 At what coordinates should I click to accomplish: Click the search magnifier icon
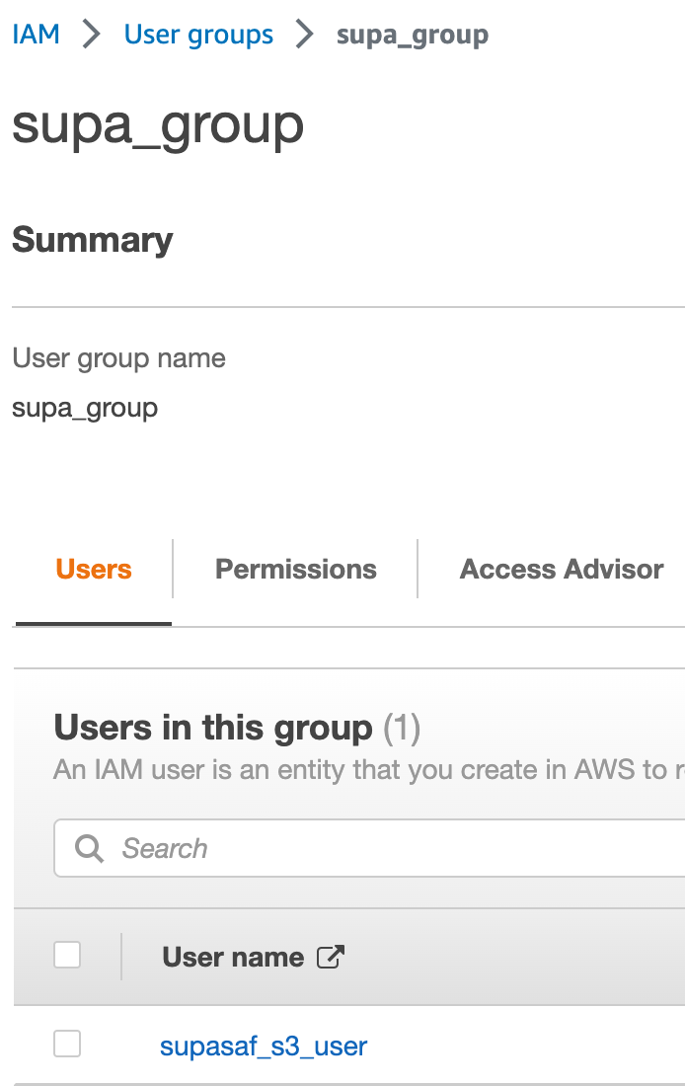pyautogui.click(x=89, y=848)
